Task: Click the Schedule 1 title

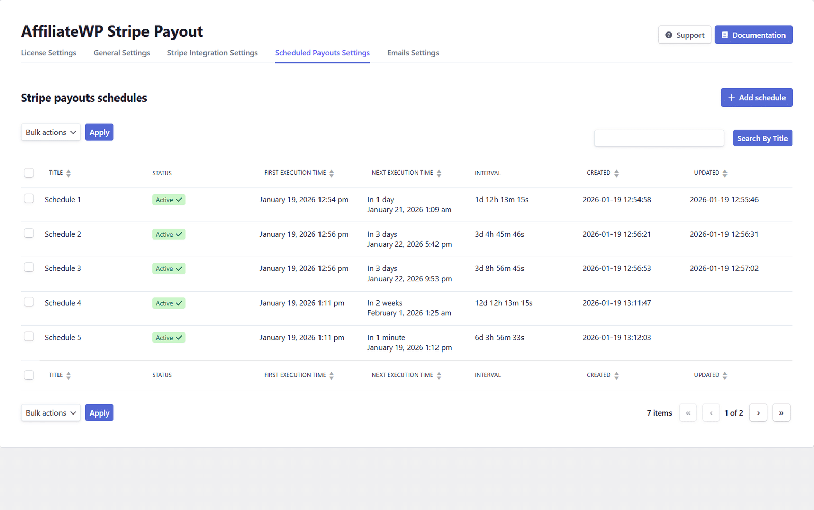Action: coord(63,200)
